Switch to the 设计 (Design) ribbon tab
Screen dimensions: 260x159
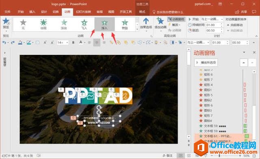(44, 12)
